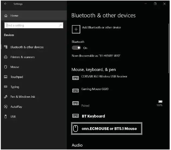Click the onn.ECMOUSE mouse icon

[x=76, y=128]
